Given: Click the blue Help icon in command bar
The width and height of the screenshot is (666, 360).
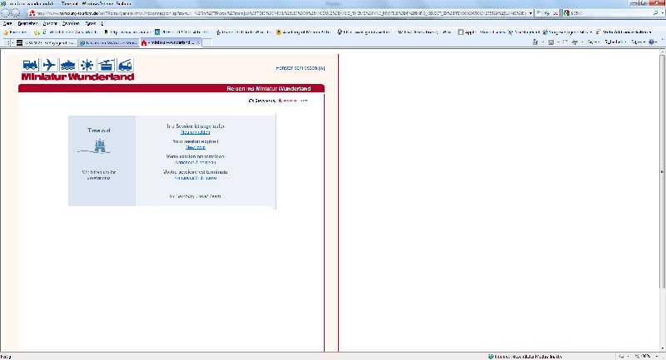Looking at the screenshot, I should tap(654, 42).
